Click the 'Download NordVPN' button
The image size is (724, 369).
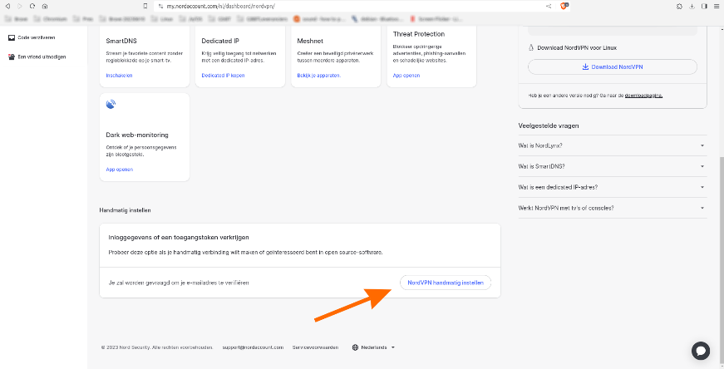point(612,66)
